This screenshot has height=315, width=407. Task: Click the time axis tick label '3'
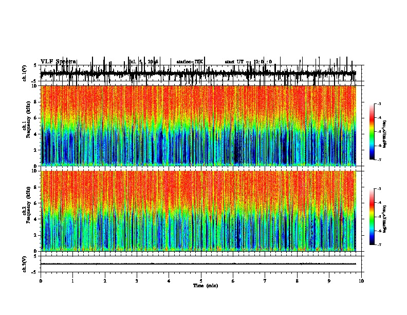point(137,281)
